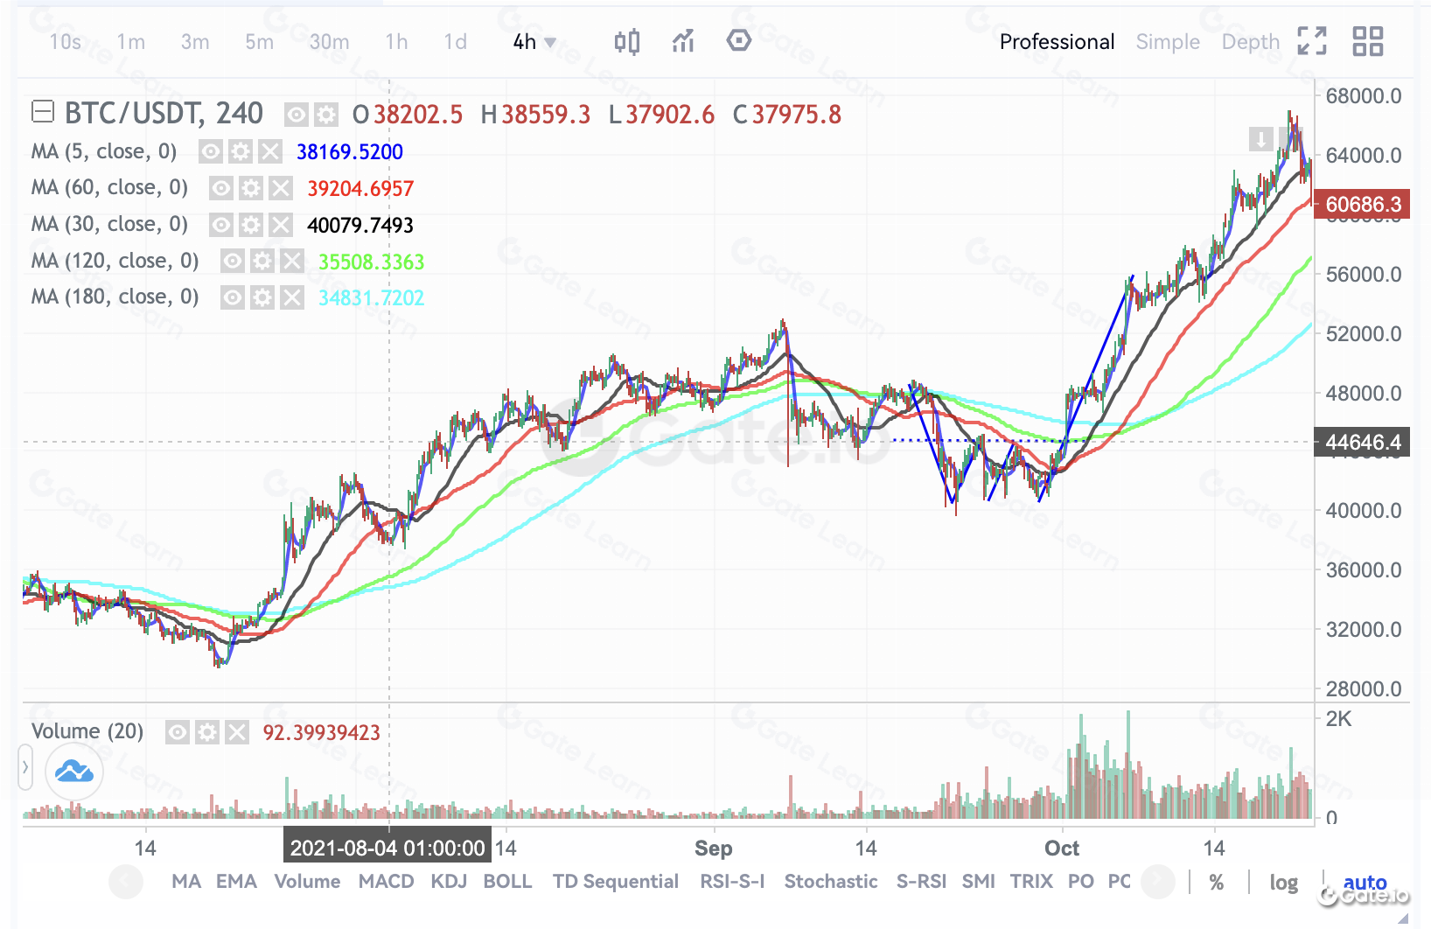This screenshot has height=929, width=1431.
Task: Add the TD Sequential indicator
Action: pyautogui.click(x=615, y=882)
